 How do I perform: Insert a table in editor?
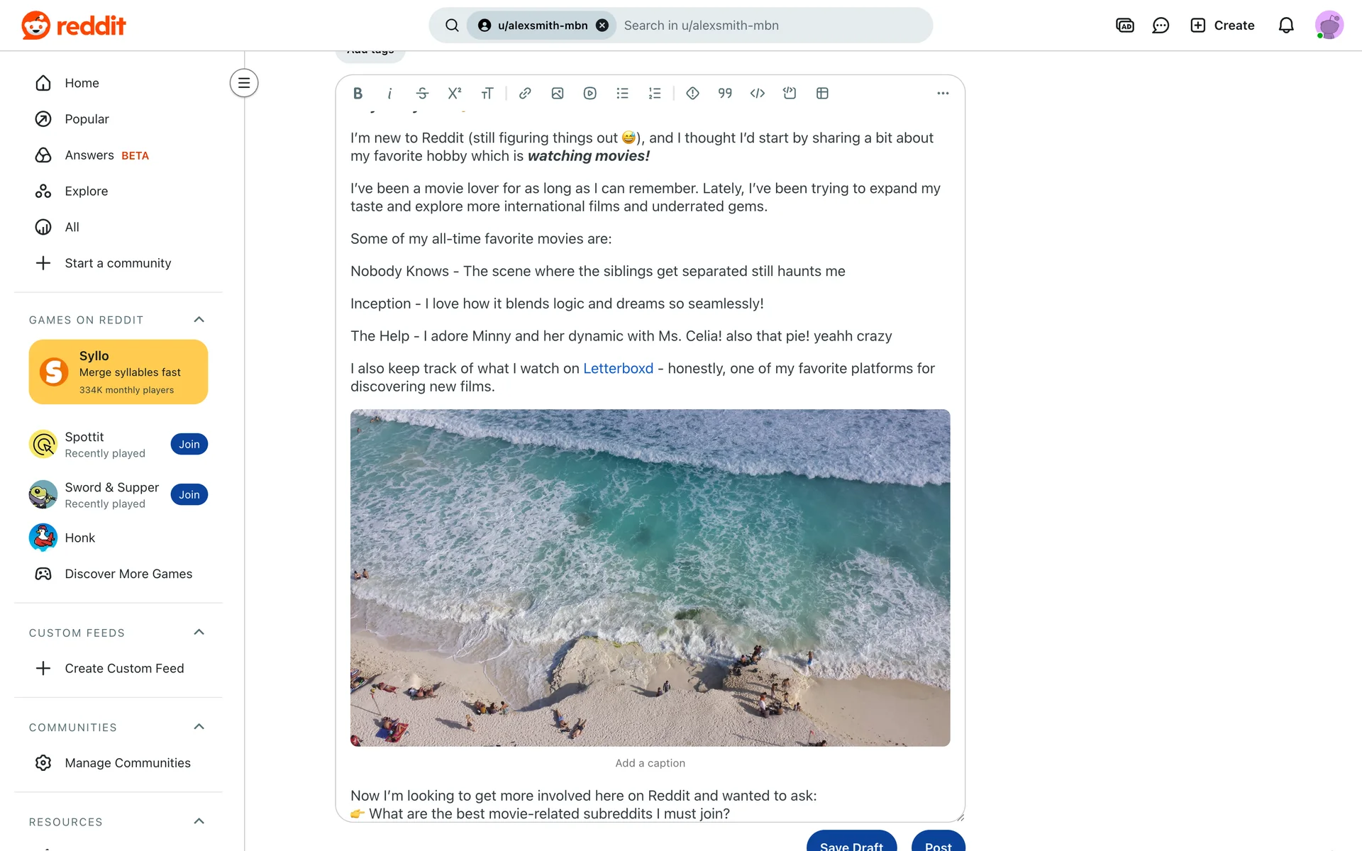tap(822, 93)
